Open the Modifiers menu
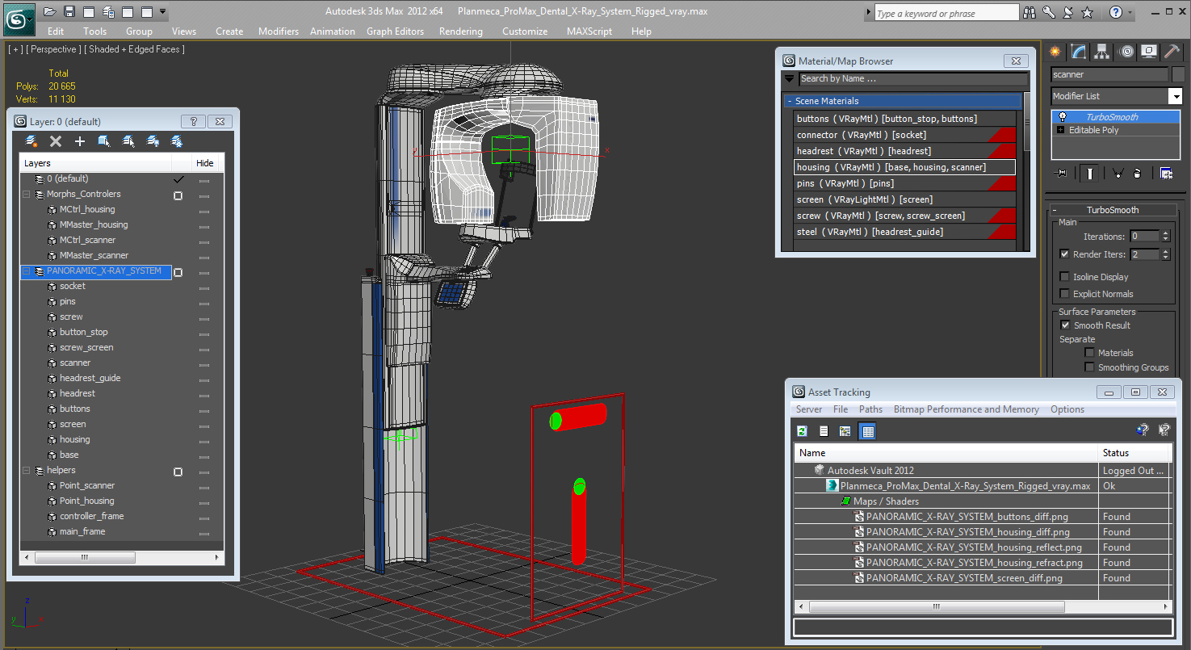 point(279,31)
